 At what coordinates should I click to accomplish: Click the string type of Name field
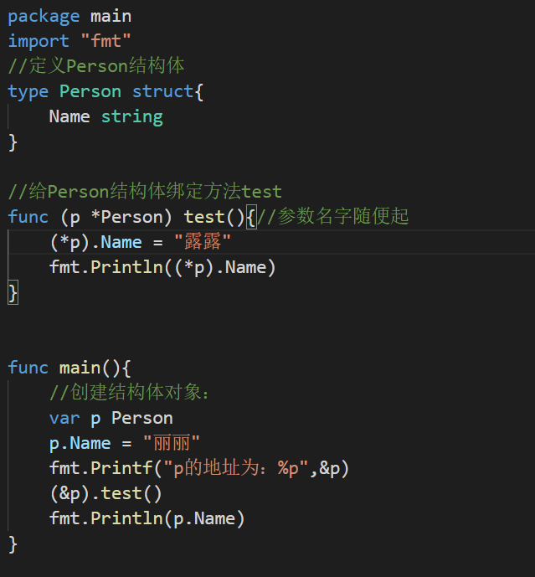pos(132,117)
